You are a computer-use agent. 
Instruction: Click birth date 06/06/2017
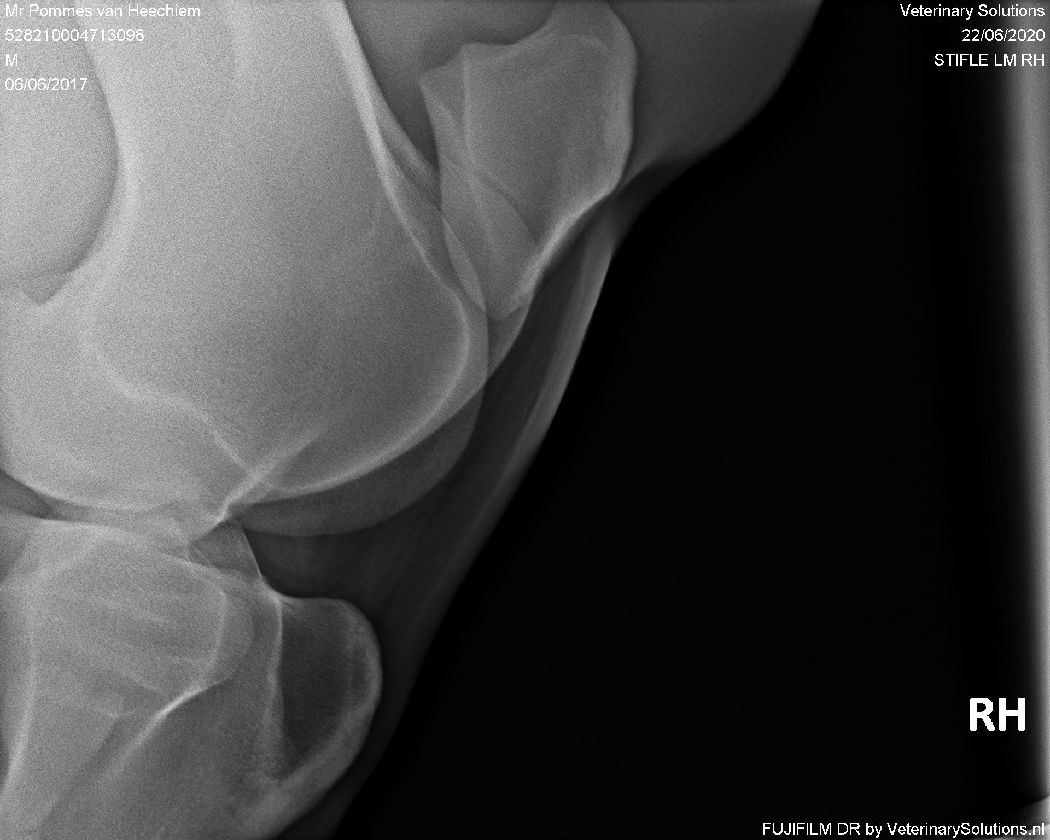[46, 84]
